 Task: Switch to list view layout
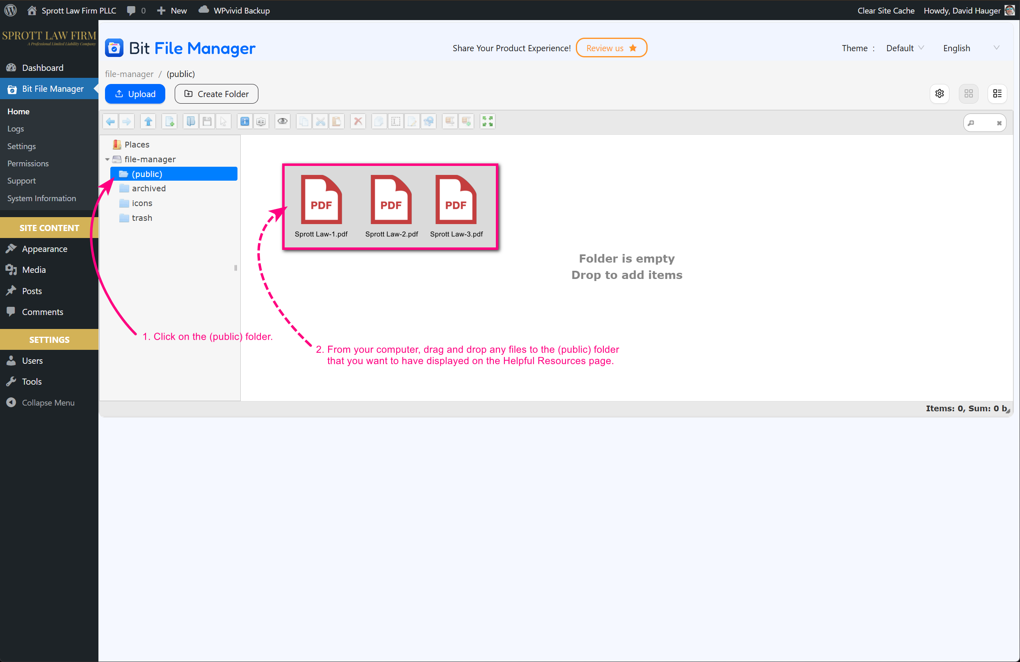[997, 94]
